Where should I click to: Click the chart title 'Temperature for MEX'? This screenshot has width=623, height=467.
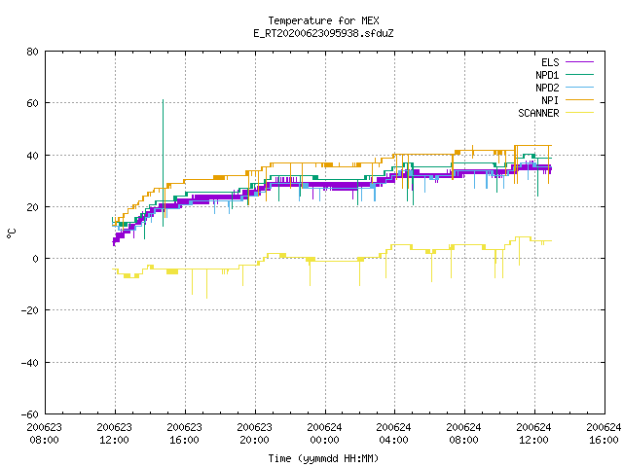click(x=323, y=20)
